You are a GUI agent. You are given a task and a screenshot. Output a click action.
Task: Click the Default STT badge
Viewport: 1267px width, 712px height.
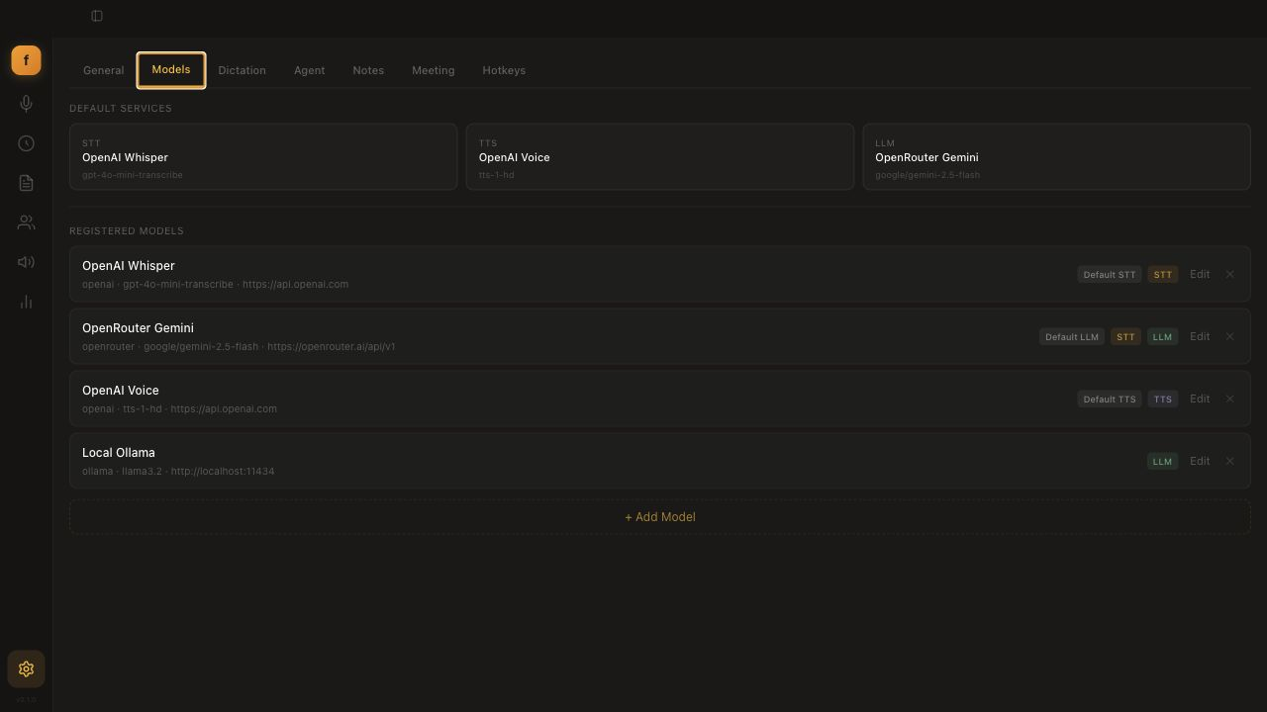coord(1110,274)
